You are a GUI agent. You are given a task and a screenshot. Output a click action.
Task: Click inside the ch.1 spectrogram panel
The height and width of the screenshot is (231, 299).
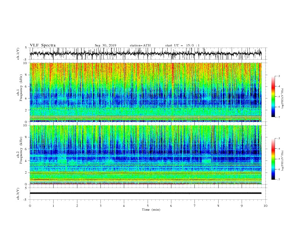click(x=145, y=92)
